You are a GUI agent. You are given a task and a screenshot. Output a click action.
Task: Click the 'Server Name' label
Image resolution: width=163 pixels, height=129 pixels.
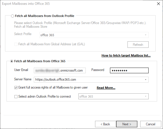23,79
